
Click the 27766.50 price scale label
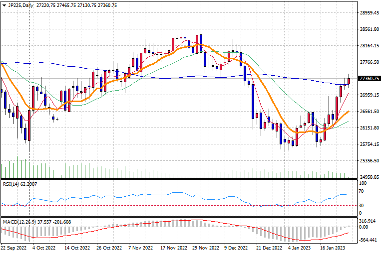coord(370,62)
